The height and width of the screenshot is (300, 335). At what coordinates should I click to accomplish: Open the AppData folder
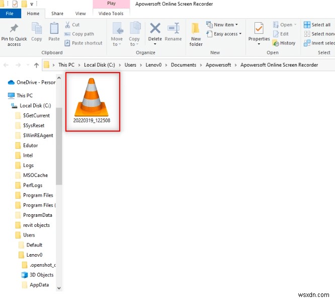click(x=36, y=285)
